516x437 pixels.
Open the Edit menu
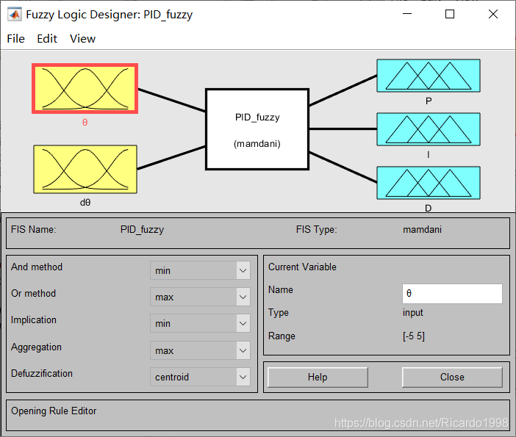pos(47,38)
